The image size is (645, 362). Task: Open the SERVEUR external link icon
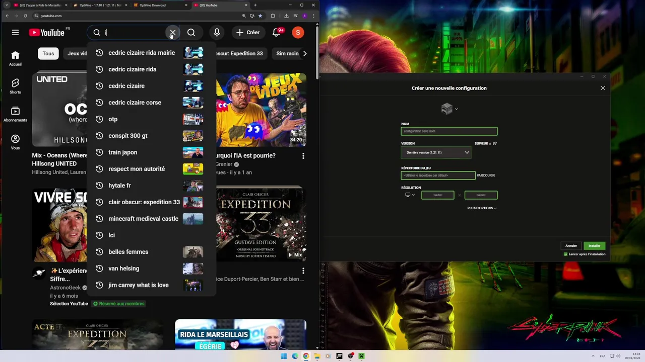click(x=495, y=143)
